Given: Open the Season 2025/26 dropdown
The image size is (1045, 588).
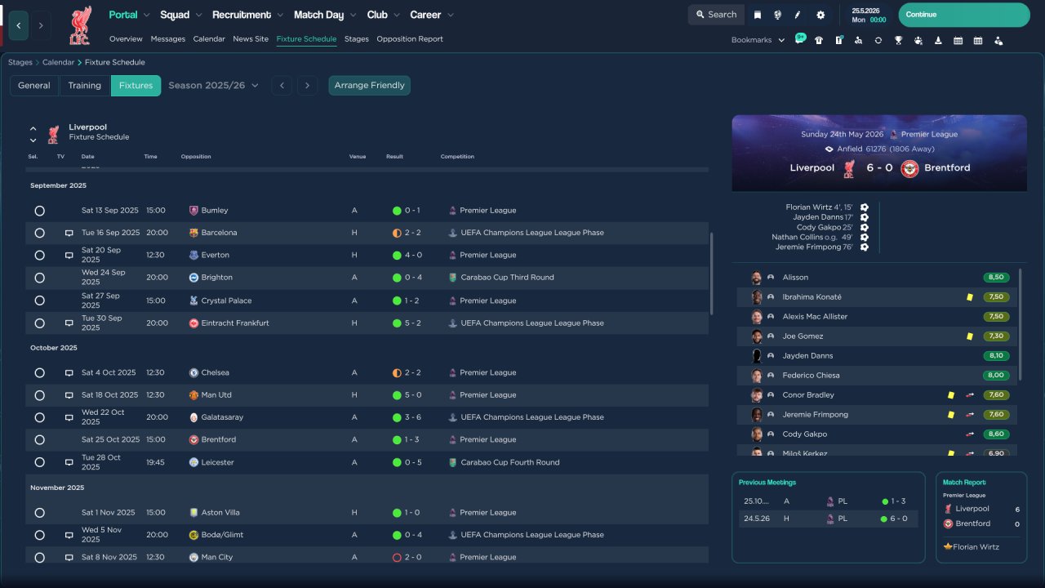Looking at the screenshot, I should [x=213, y=85].
